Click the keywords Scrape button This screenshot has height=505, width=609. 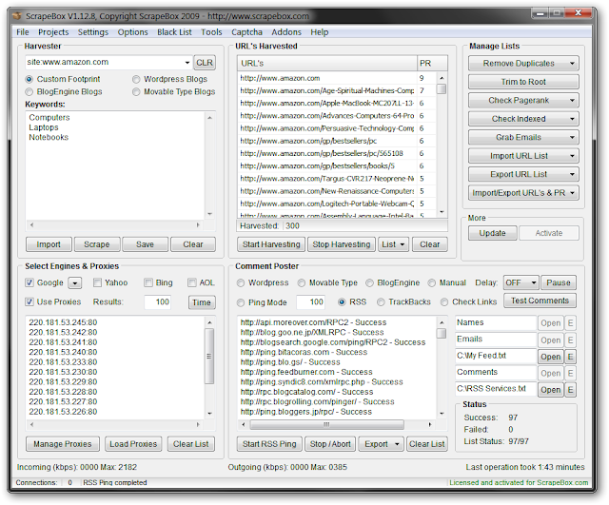coord(97,244)
